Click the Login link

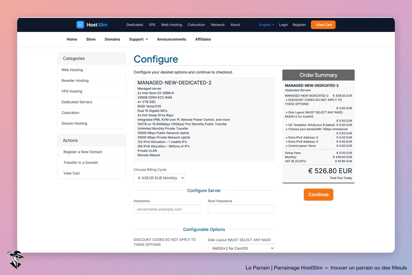click(x=283, y=25)
